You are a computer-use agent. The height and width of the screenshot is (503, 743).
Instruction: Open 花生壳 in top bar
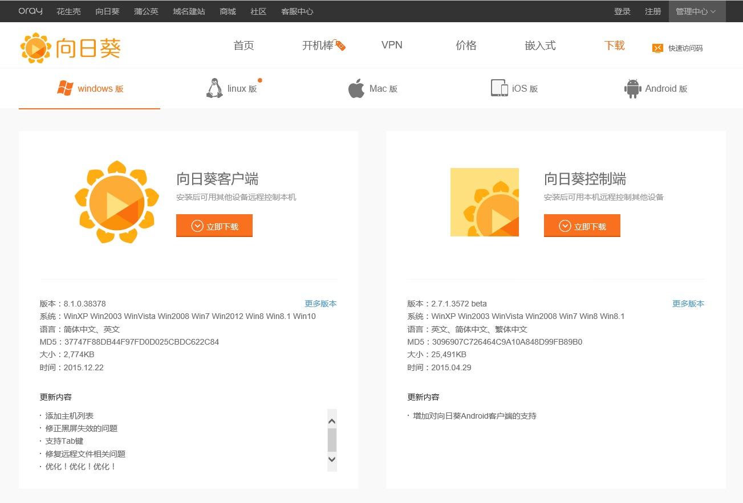pos(68,11)
